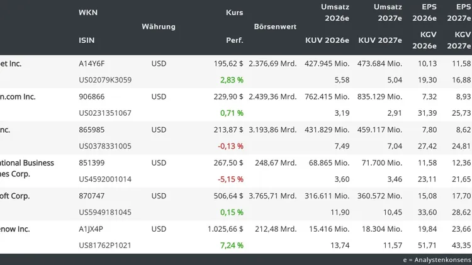This screenshot has width=472, height=265.
Task: Click KGV value 51,71
Action: point(427,245)
